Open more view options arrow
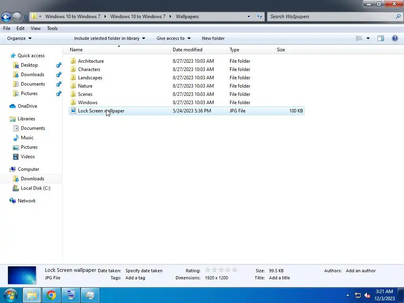Screen dimensions: 404x303 click(368, 38)
